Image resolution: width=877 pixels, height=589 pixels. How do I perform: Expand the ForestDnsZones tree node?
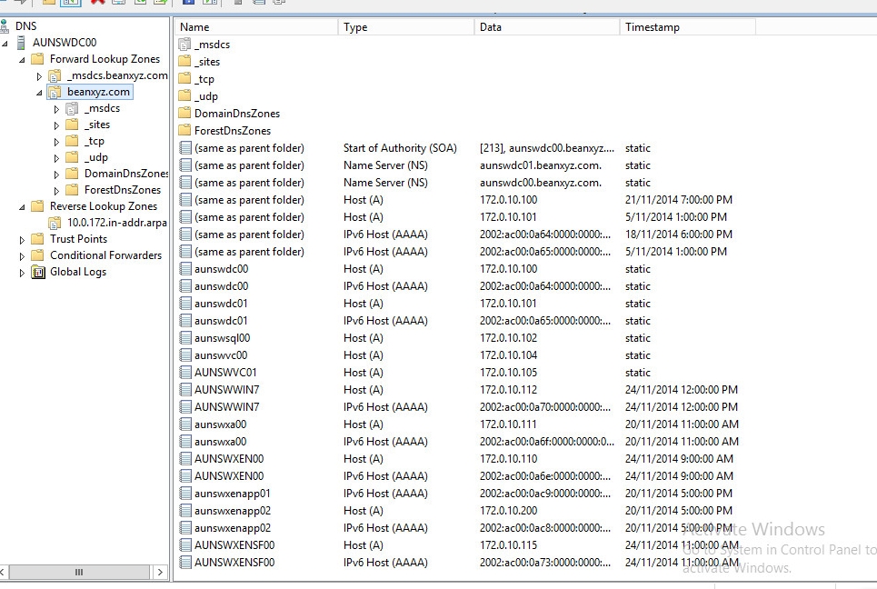(56, 191)
